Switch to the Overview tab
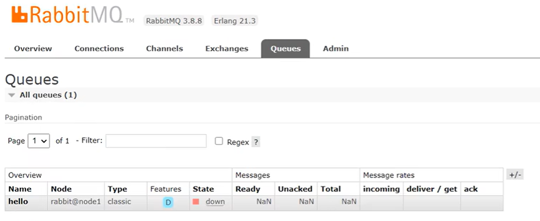 point(33,48)
